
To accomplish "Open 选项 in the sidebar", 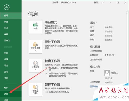I will pos(11,94).
